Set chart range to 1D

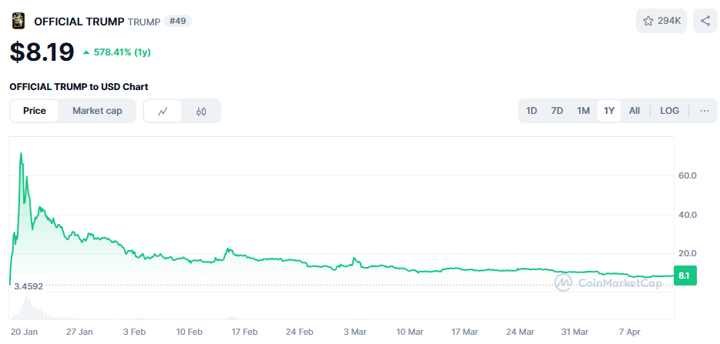(532, 111)
